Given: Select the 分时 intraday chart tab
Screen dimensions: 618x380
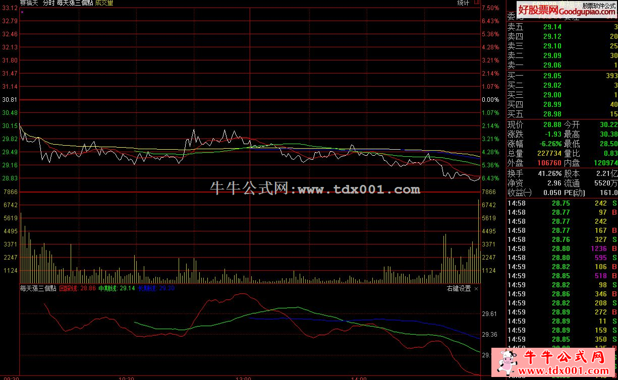Looking at the screenshot, I should pyautogui.click(x=48, y=3).
